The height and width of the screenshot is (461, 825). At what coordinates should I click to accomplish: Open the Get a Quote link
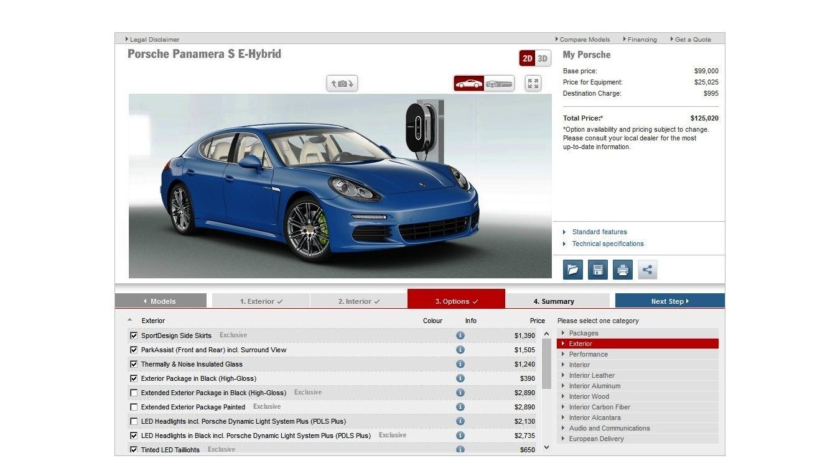click(x=691, y=39)
